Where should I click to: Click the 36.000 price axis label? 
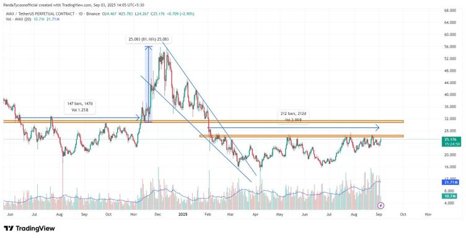click(450, 107)
